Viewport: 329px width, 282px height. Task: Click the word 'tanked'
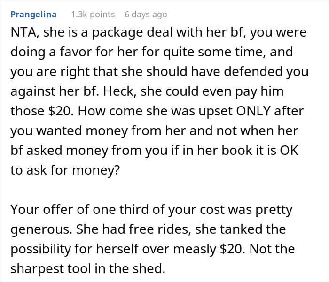click(239, 229)
